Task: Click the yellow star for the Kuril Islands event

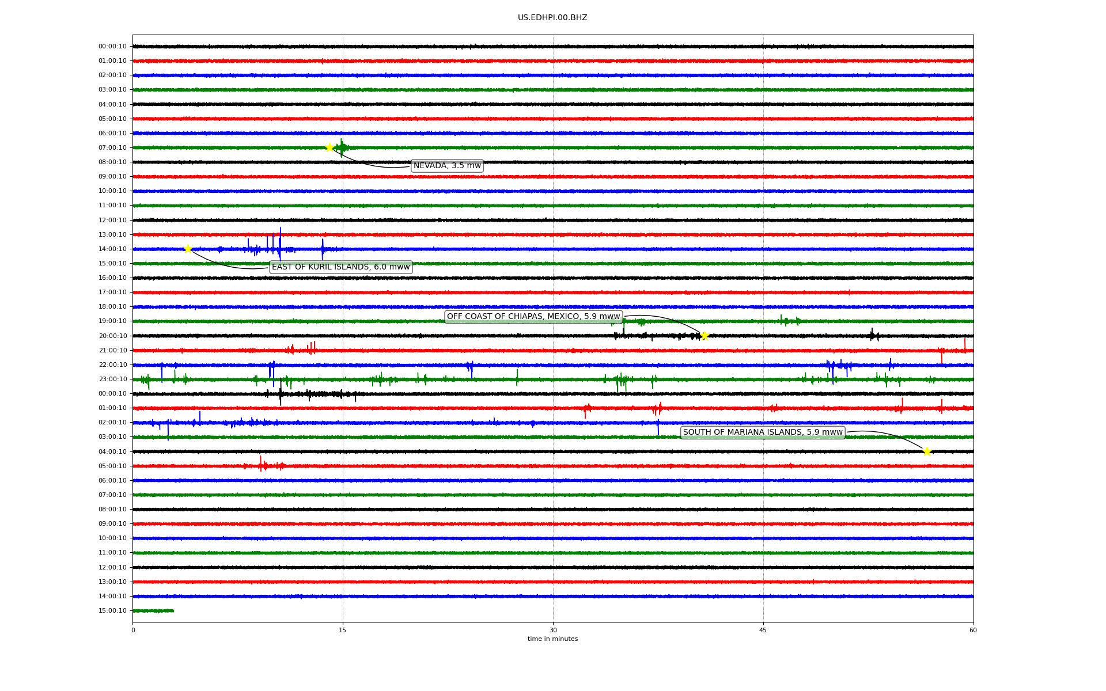Action: pos(188,249)
